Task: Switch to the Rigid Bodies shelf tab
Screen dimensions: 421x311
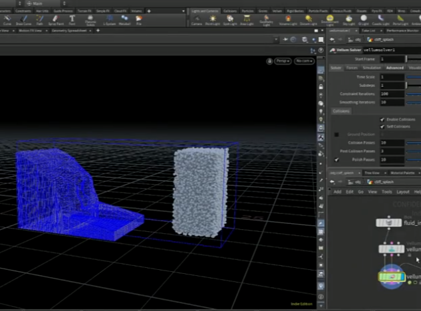Action: coord(295,11)
